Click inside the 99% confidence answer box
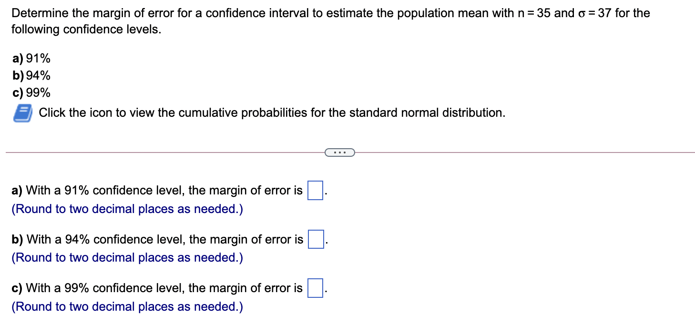The image size is (695, 325). [316, 287]
